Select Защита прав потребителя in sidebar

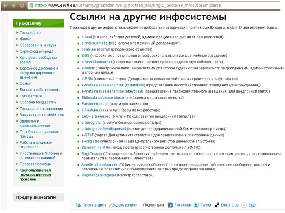click(x=42, y=115)
